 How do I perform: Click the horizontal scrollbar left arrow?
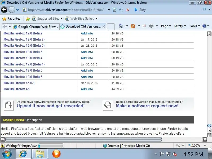3,139
